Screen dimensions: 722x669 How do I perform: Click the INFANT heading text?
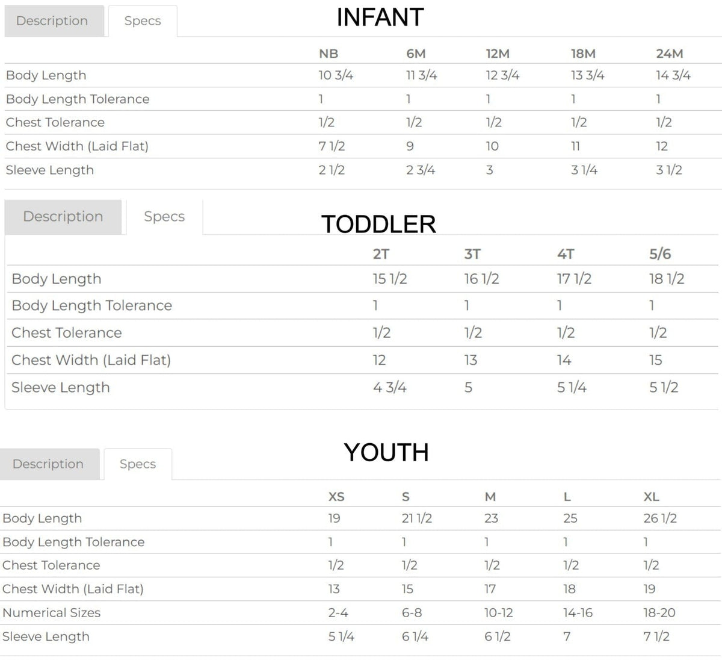pyautogui.click(x=380, y=17)
